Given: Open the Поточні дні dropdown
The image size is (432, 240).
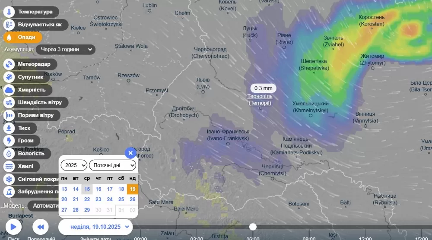Looking at the screenshot, I should click(112, 165).
